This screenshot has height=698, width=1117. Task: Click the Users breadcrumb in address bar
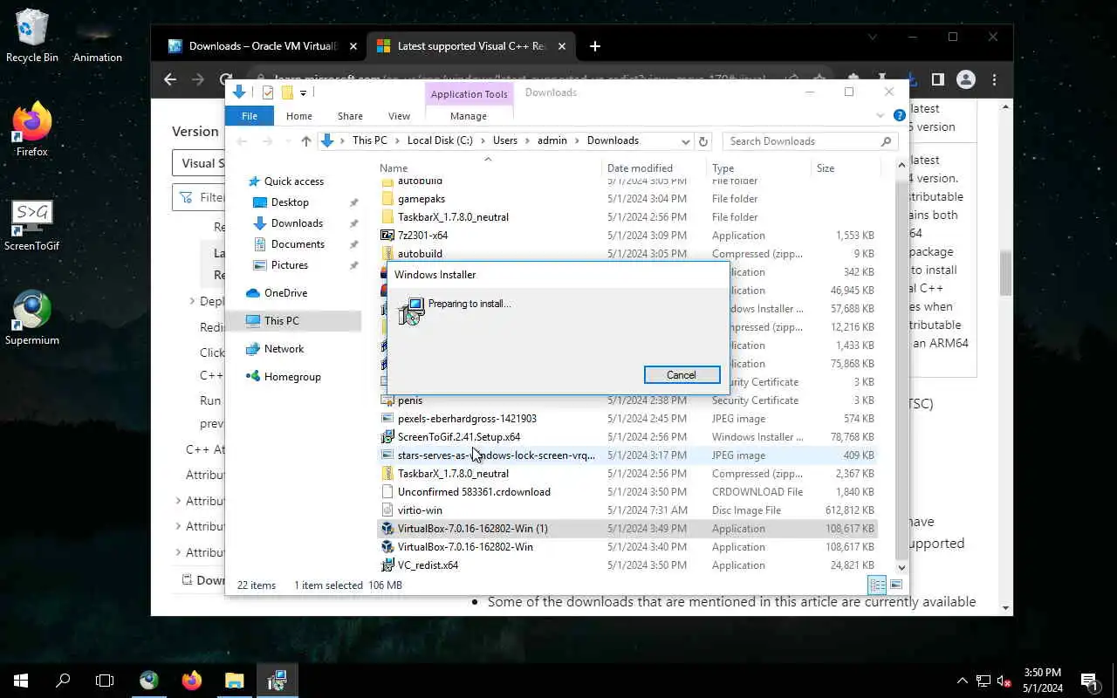coord(505,140)
